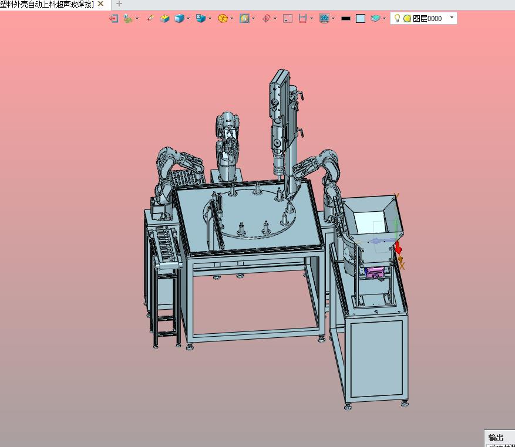Open the dropdown beside the framed info icon

253,18
